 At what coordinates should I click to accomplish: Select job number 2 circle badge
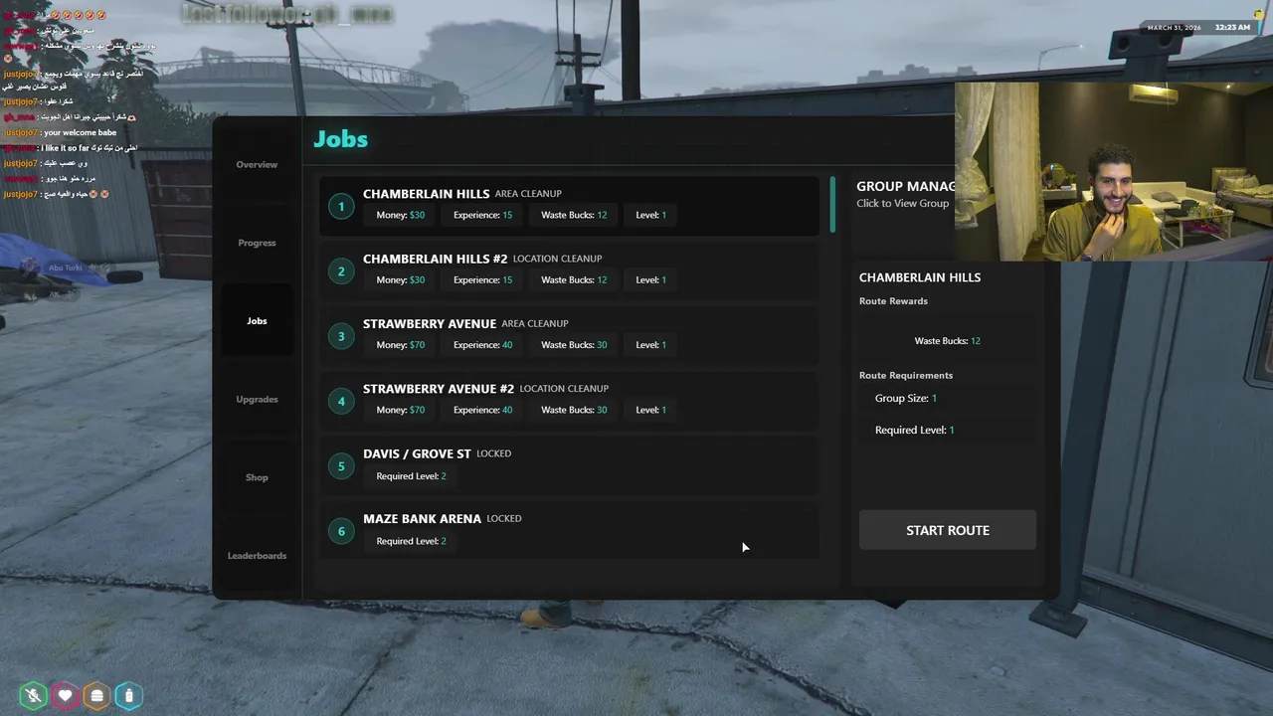[341, 271]
